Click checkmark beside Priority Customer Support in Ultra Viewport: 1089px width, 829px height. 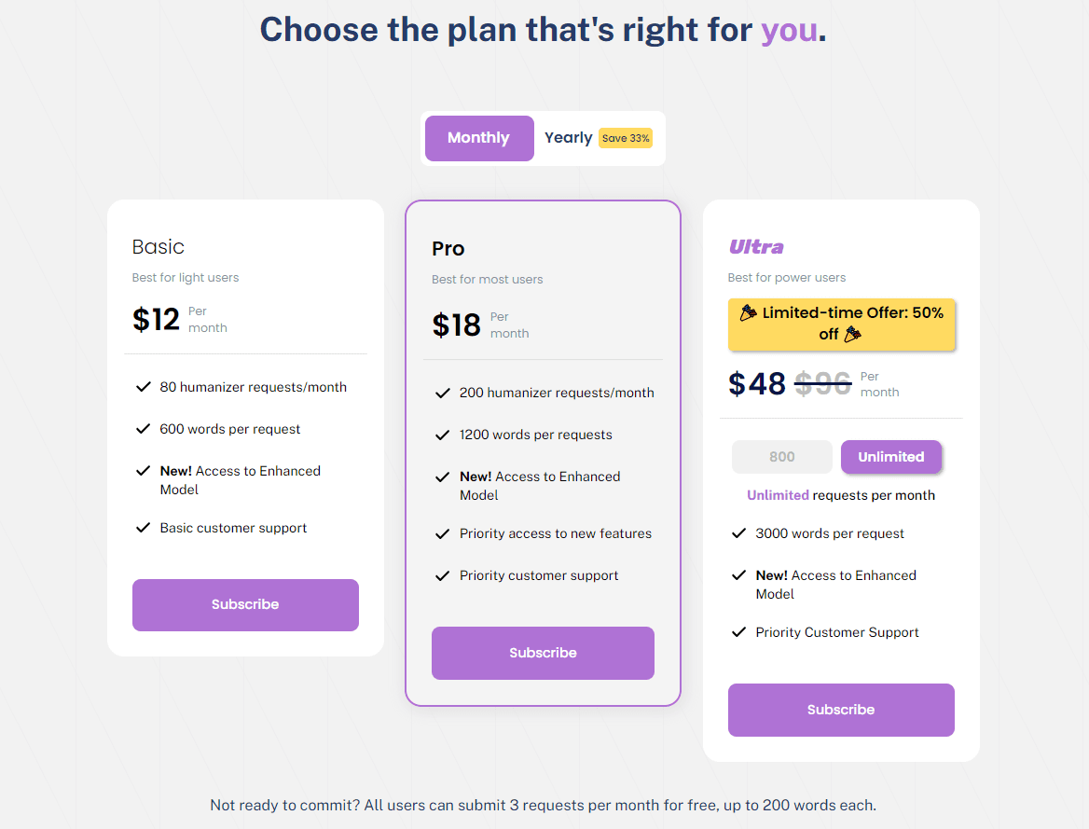pyautogui.click(x=739, y=632)
